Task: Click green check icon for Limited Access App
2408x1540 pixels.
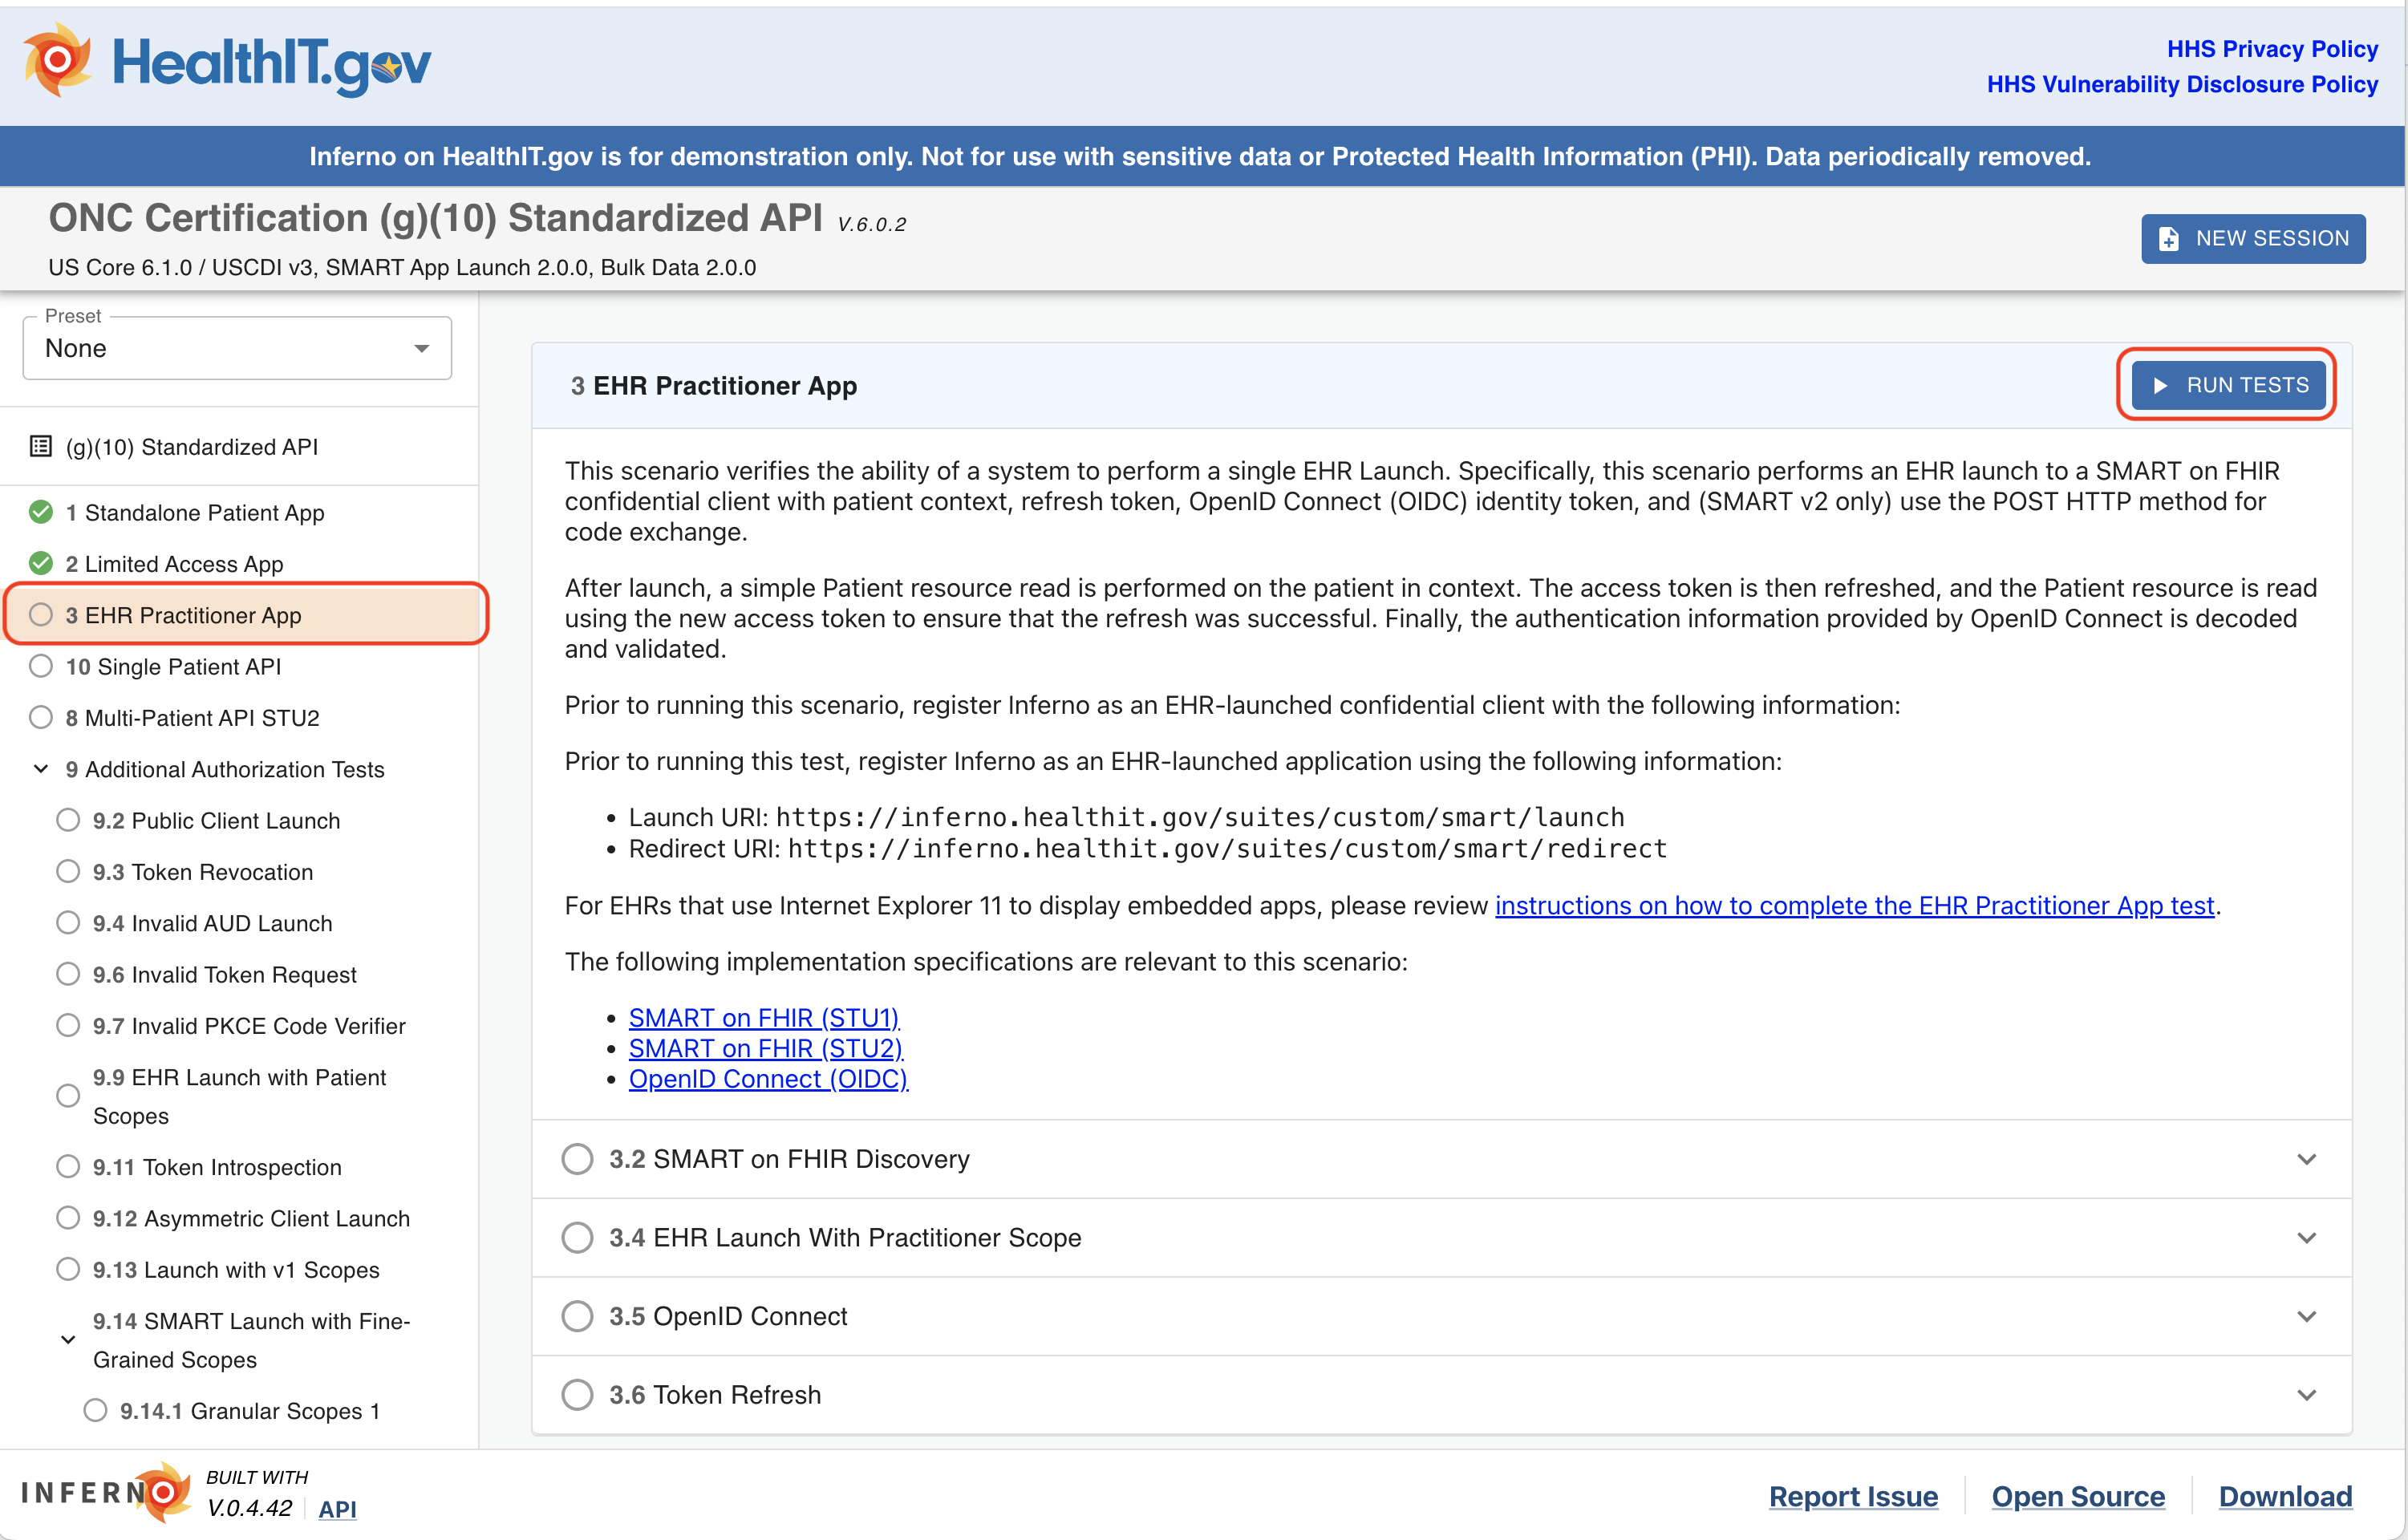Action: point(41,563)
